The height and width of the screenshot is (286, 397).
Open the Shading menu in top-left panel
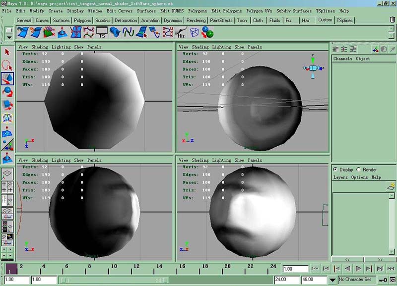coord(40,47)
